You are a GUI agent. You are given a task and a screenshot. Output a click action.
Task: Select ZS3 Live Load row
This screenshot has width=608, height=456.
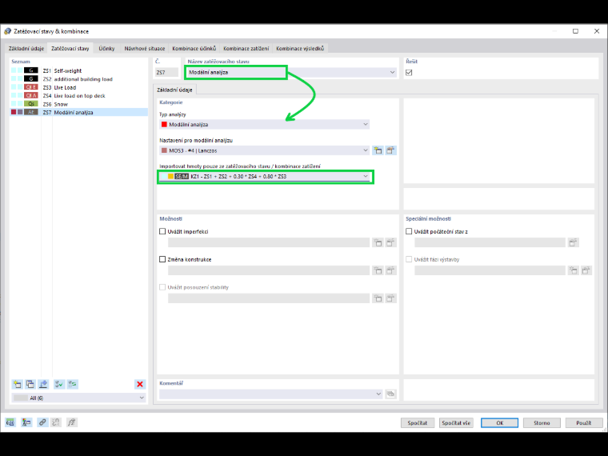pyautogui.click(x=78, y=87)
